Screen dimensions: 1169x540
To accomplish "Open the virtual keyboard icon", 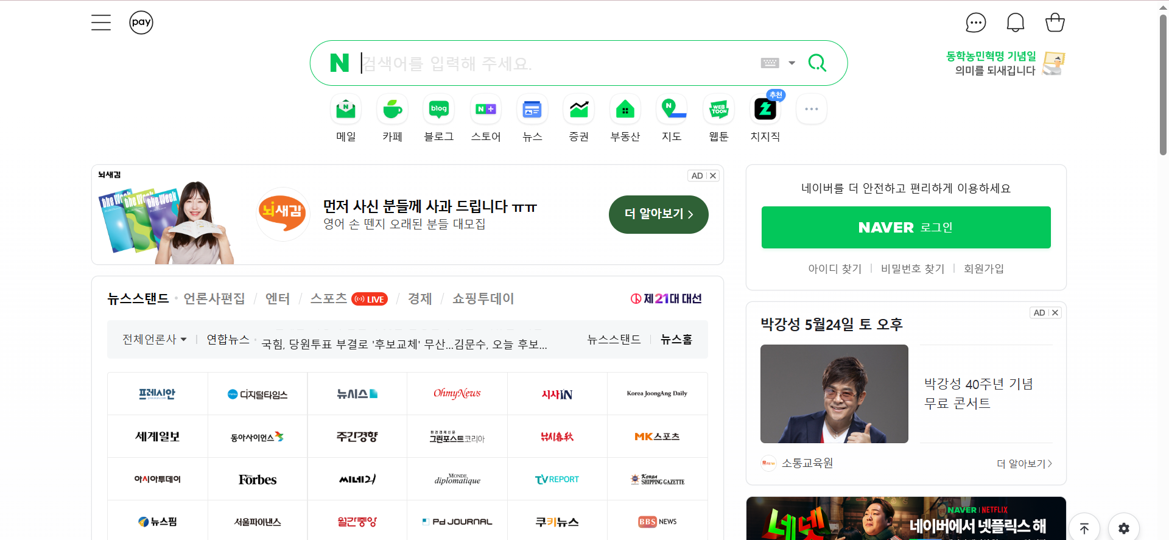I will click(x=770, y=63).
